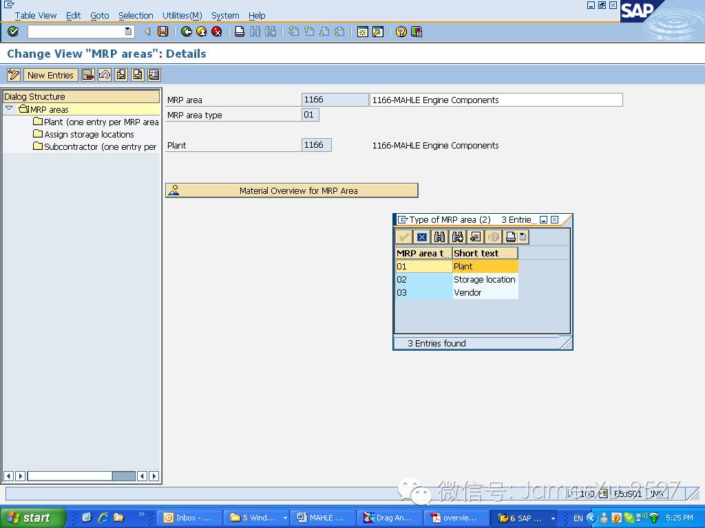Open the Help menu
Screen dimensions: 705x528
(x=257, y=15)
